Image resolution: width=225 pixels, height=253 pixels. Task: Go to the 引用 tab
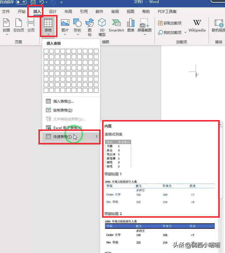(x=84, y=11)
